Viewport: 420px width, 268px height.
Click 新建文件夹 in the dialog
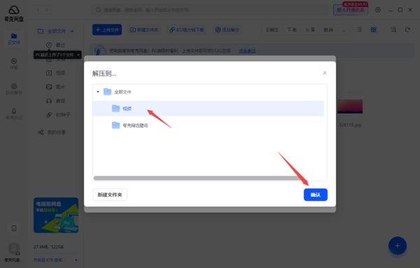pyautogui.click(x=110, y=195)
